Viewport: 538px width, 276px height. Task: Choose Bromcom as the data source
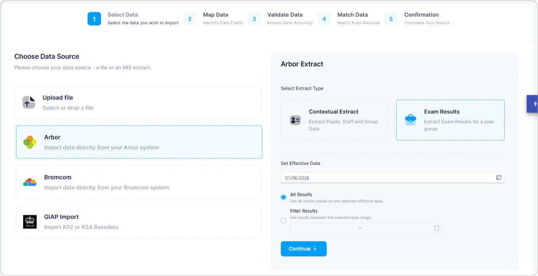tap(139, 182)
